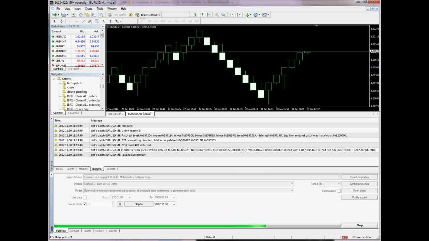
Task: Toggle the Navigator folder-star icon
Action: pyautogui.click(x=87, y=15)
